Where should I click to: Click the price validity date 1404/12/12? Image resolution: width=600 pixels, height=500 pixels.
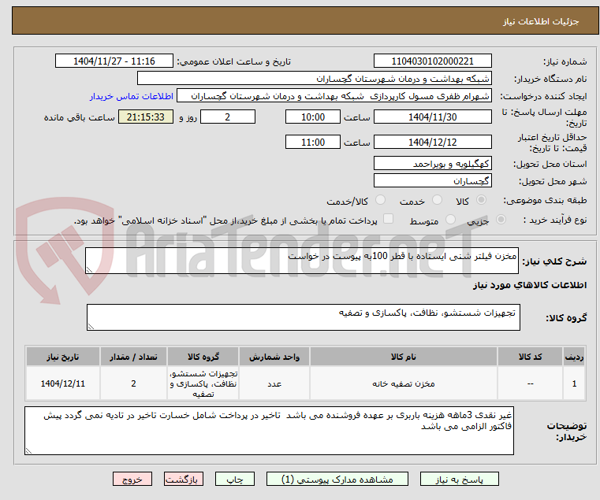(432, 143)
